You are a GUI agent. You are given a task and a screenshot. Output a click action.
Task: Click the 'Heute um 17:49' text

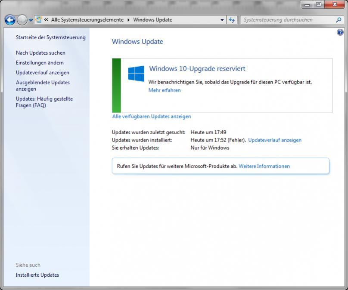tap(208, 133)
